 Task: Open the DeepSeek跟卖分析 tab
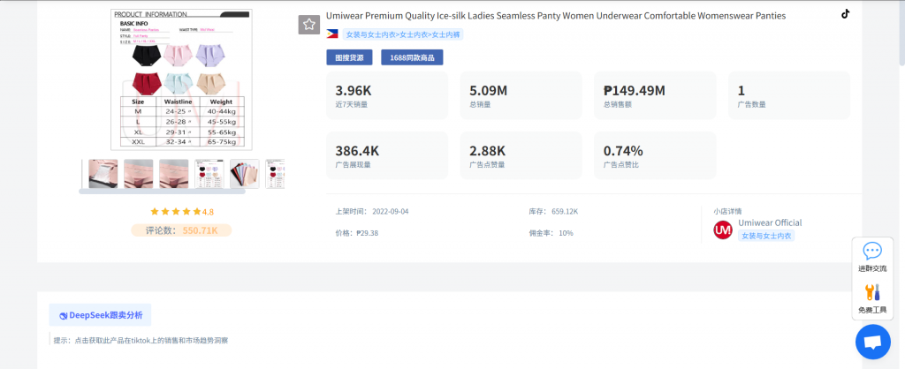click(101, 315)
